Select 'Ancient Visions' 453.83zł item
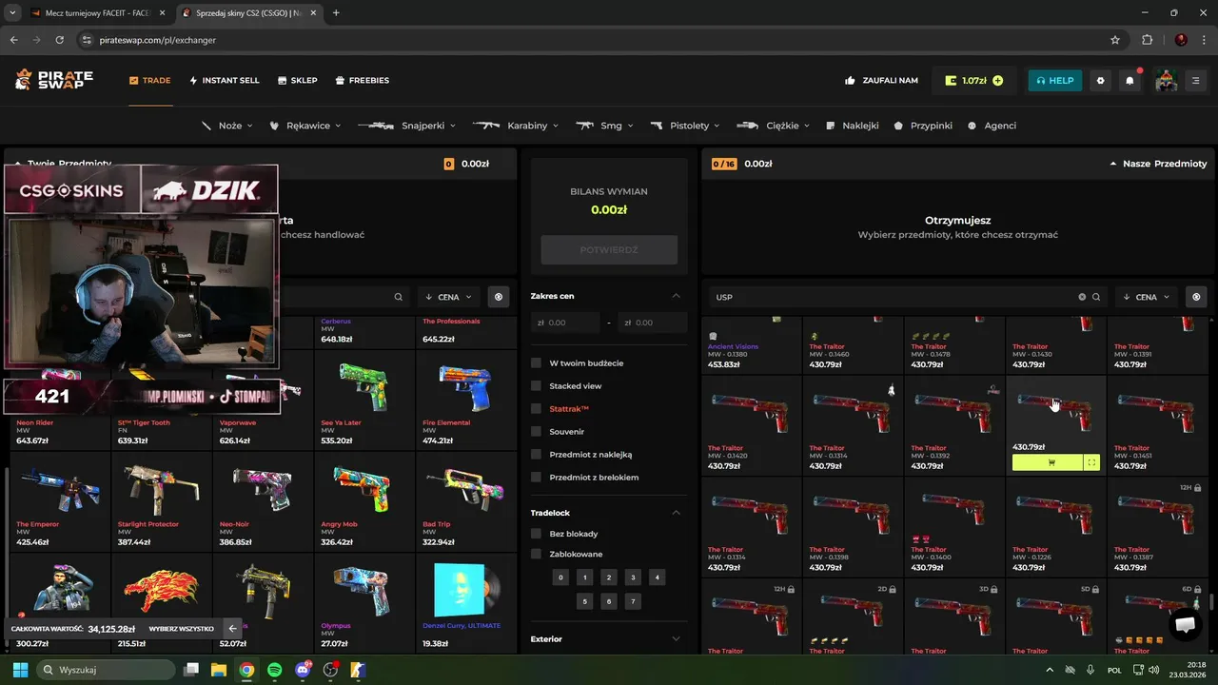Screen dimensions: 1218x685 coord(751,344)
